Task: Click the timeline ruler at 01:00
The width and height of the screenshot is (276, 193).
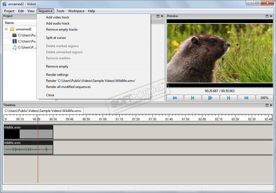Action: coord(103,119)
